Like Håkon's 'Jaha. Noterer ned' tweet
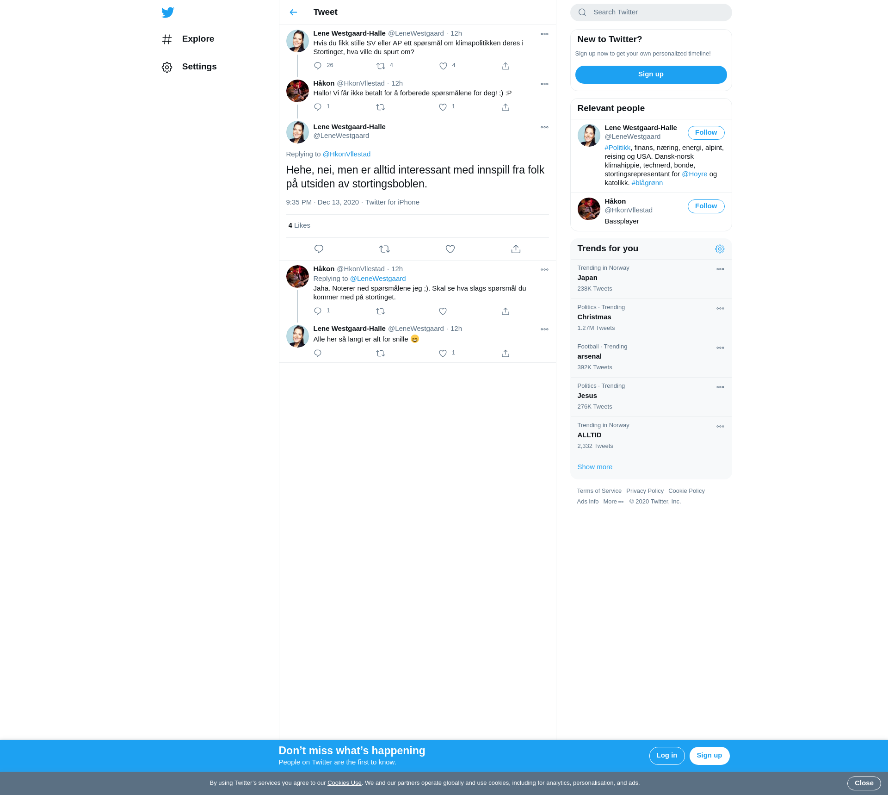The width and height of the screenshot is (888, 795). click(x=443, y=311)
